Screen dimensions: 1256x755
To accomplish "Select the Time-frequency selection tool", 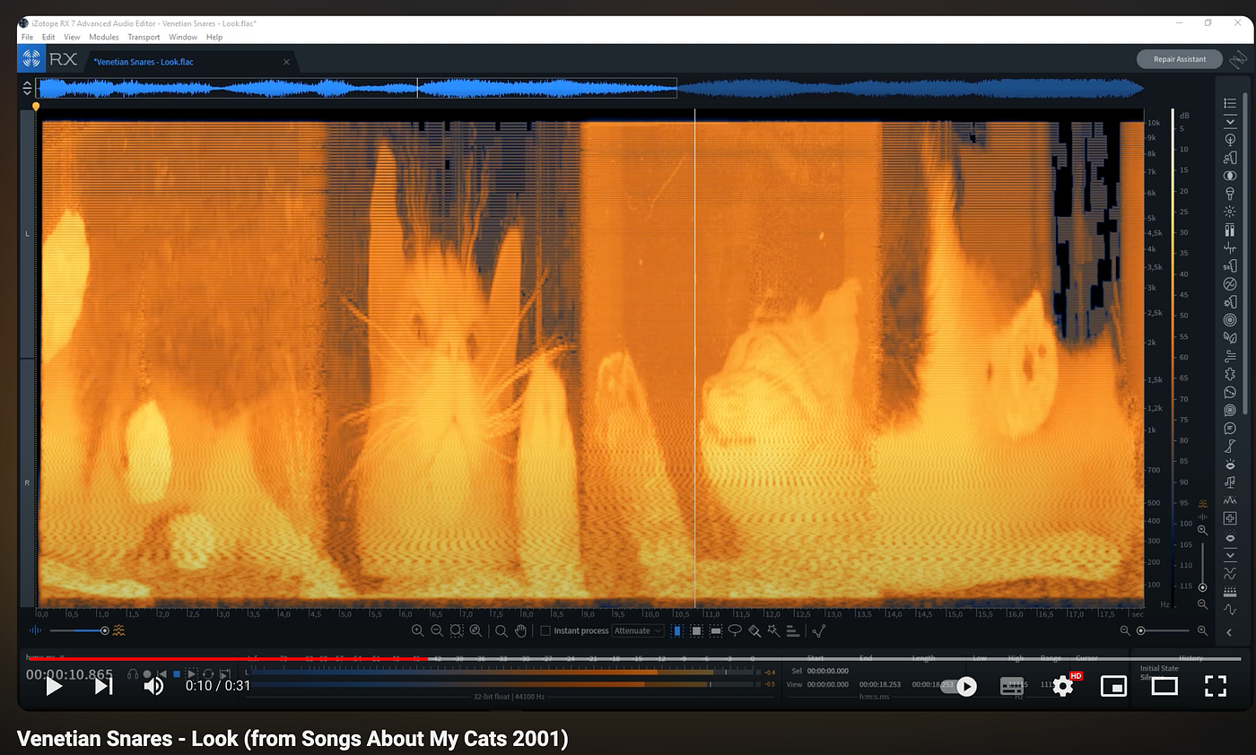I will click(x=696, y=631).
